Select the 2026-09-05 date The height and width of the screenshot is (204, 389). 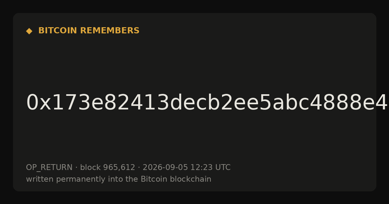(x=165, y=167)
